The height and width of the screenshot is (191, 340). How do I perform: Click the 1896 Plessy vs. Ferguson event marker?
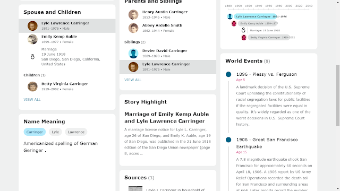click(x=228, y=74)
